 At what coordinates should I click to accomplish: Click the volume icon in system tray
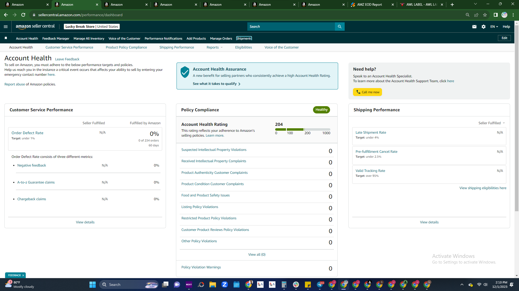click(485, 285)
